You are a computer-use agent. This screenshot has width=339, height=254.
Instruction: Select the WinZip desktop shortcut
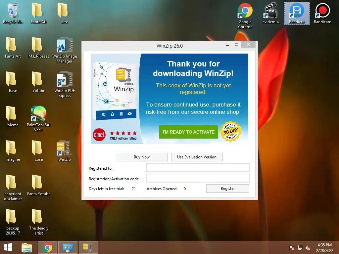pos(65,151)
